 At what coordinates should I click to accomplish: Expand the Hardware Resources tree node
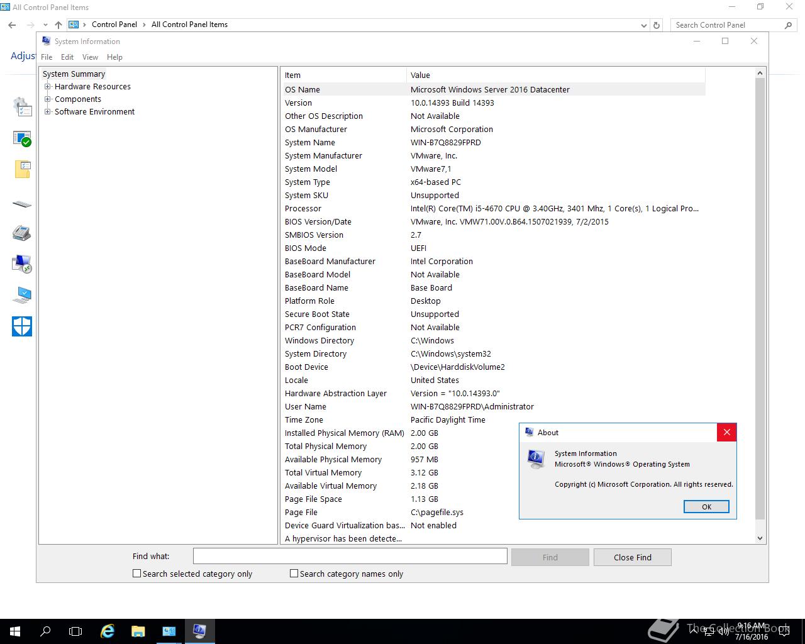48,87
